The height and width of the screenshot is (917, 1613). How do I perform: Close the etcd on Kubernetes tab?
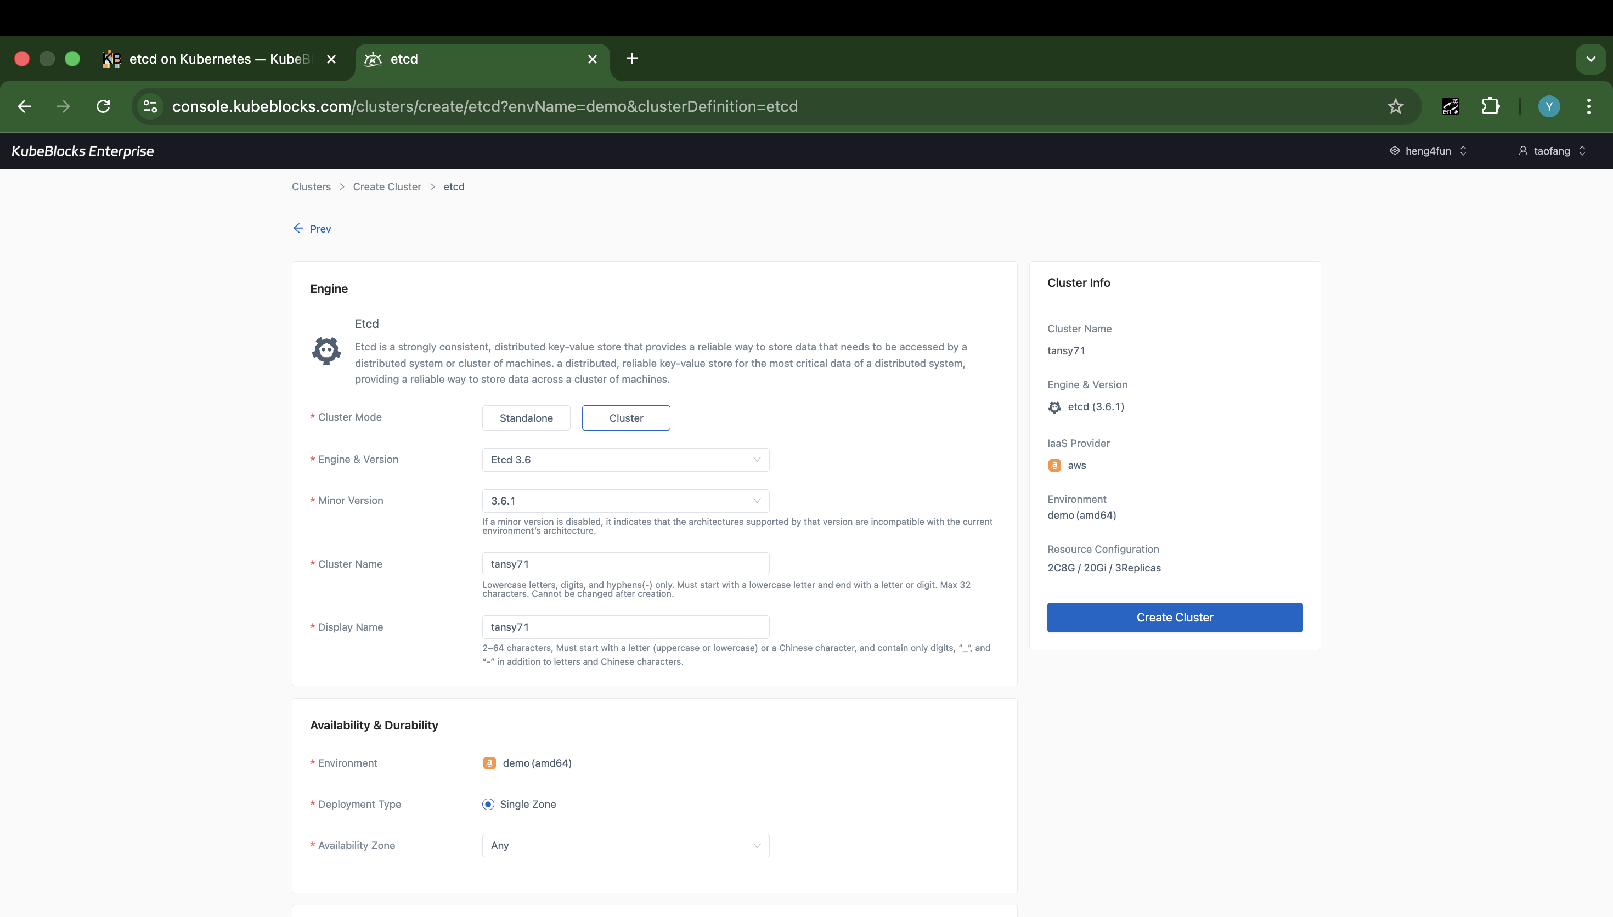pos(331,59)
